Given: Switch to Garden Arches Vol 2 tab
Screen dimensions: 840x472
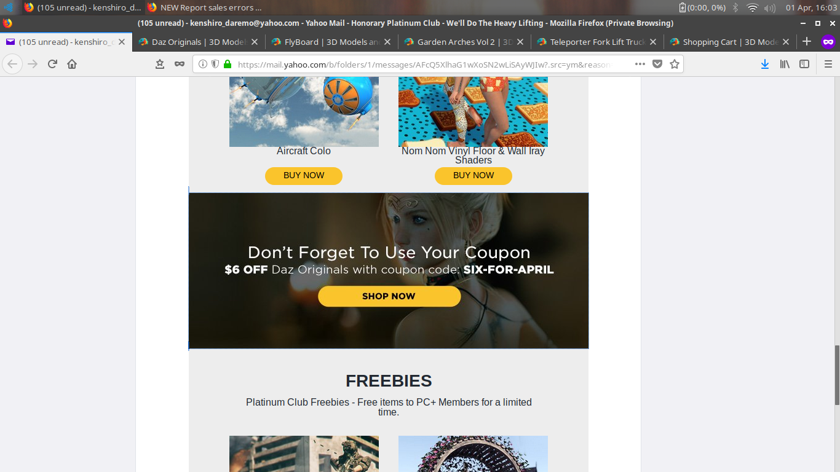Looking at the screenshot, I should pyautogui.click(x=464, y=42).
